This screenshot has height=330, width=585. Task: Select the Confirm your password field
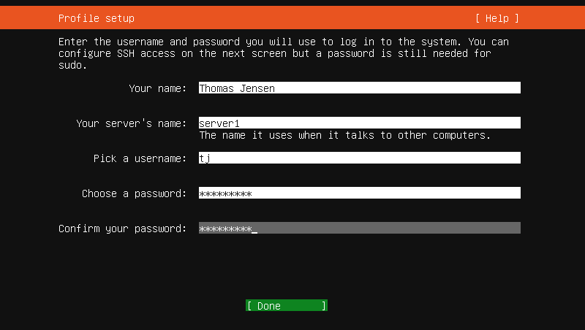(x=359, y=228)
